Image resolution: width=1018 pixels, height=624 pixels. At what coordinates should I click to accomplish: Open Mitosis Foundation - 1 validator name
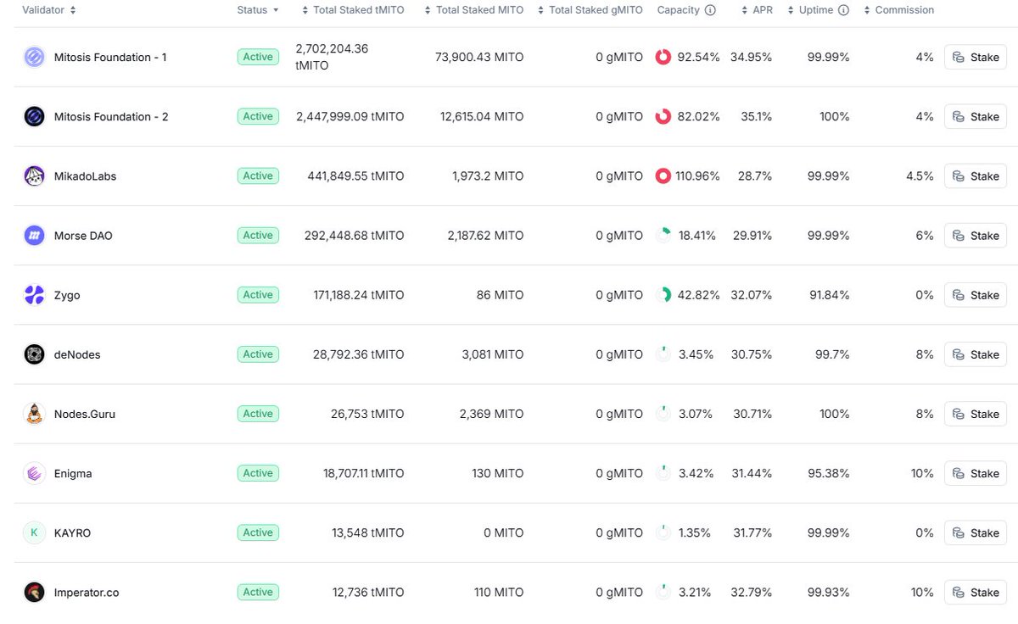(110, 57)
